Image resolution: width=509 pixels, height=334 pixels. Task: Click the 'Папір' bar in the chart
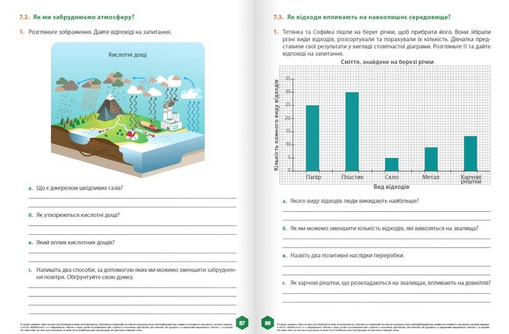312,137
